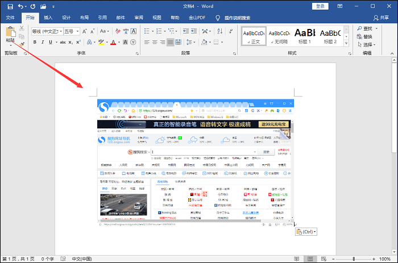This screenshot has height=263, width=398.
Task: Open Read Mode view in status bar
Action: 296,259
